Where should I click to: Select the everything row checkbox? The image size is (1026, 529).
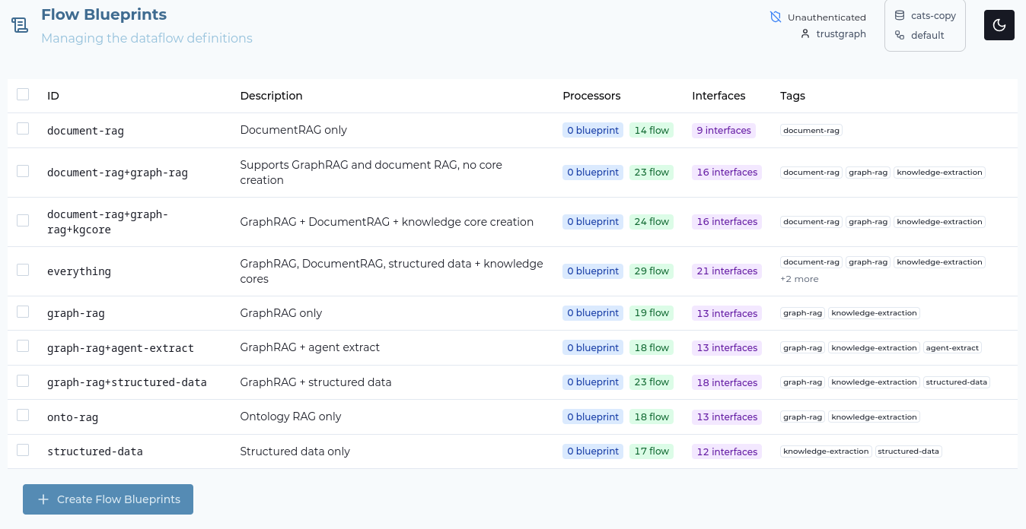23,270
